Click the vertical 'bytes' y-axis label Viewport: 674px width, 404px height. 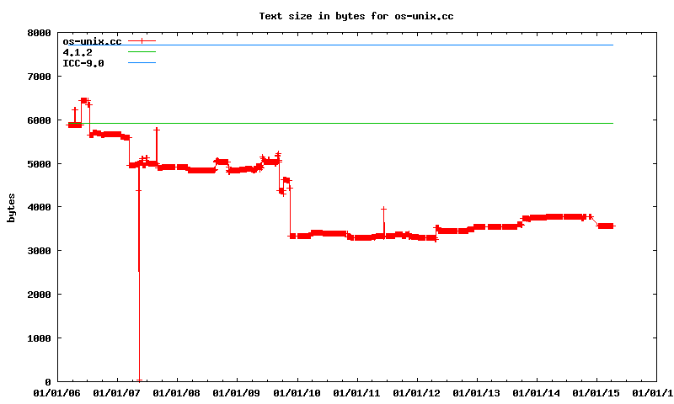click(11, 207)
